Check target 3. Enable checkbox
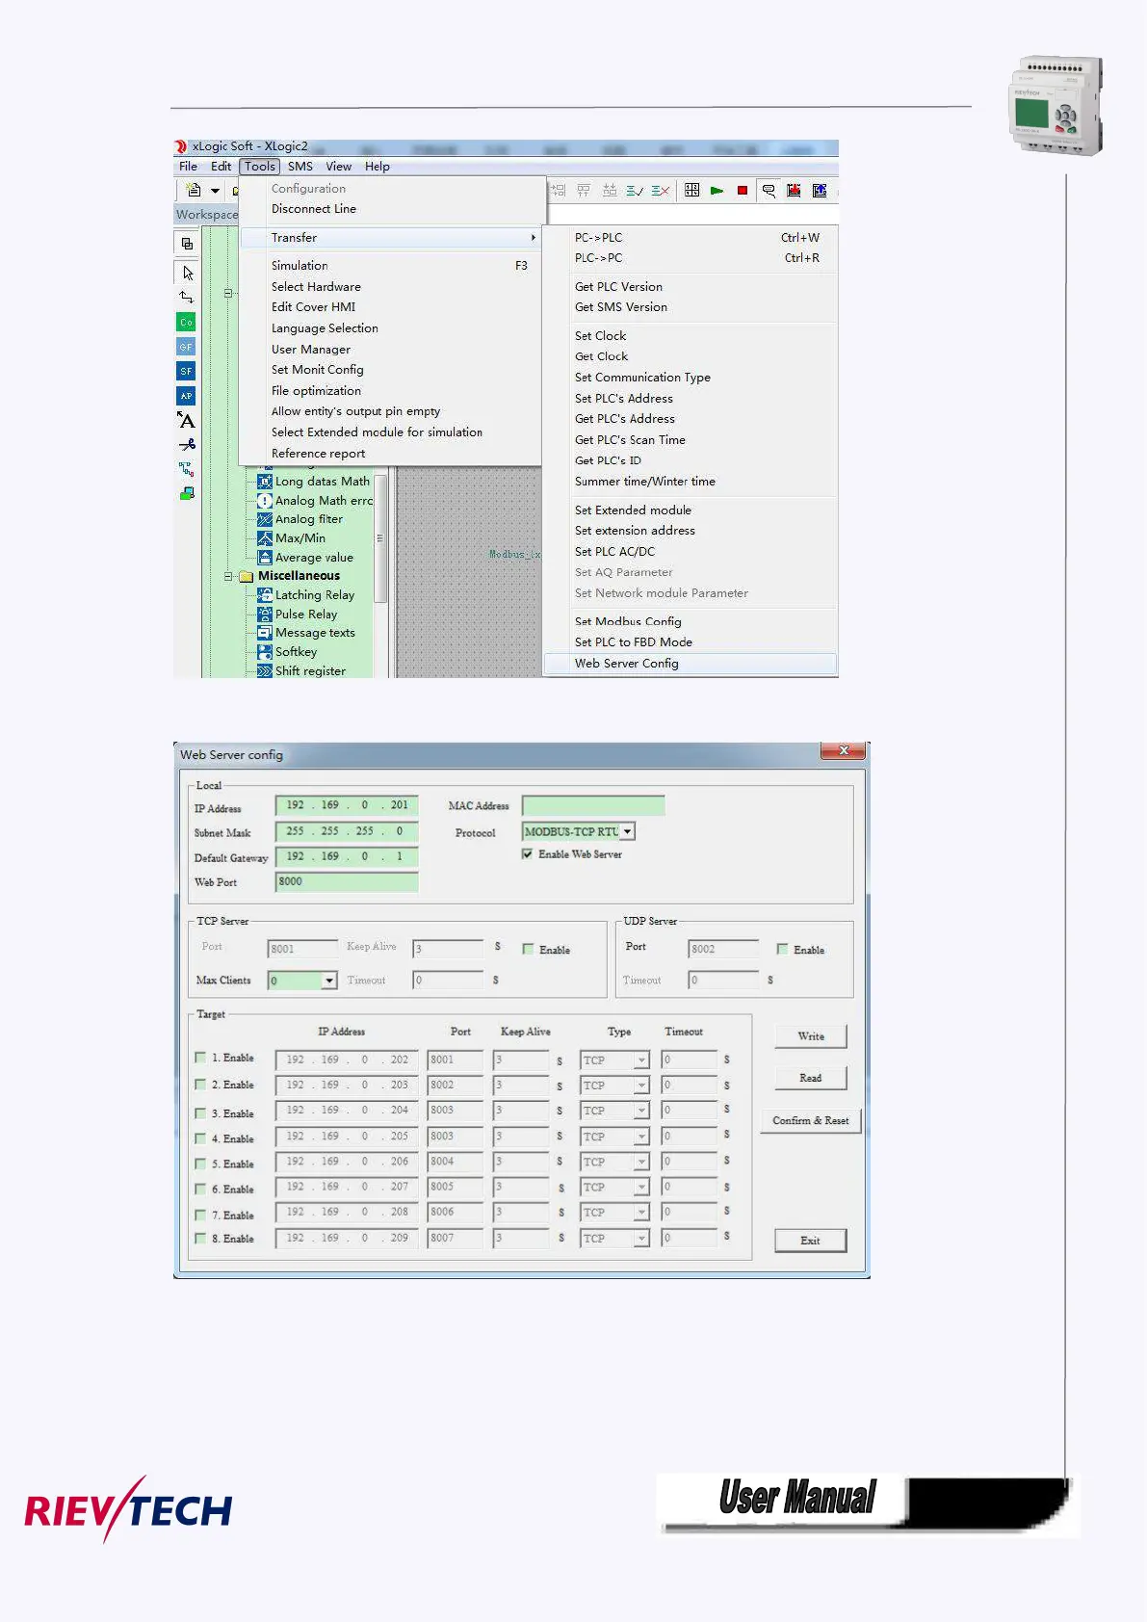The height and width of the screenshot is (1622, 1147). (x=200, y=1112)
